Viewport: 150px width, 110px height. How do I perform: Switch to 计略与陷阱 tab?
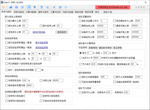tap(31, 12)
